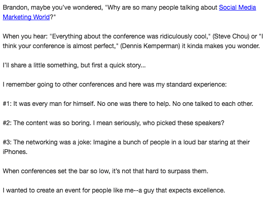Click the 'No one talked to each other' sentence
Viewport: 269px width, 198px height.
click(x=213, y=104)
